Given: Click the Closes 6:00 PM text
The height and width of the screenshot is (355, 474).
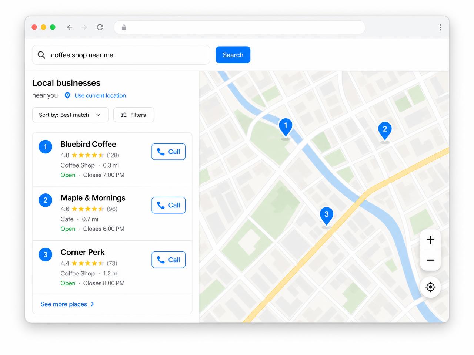Looking at the screenshot, I should pos(104,229).
